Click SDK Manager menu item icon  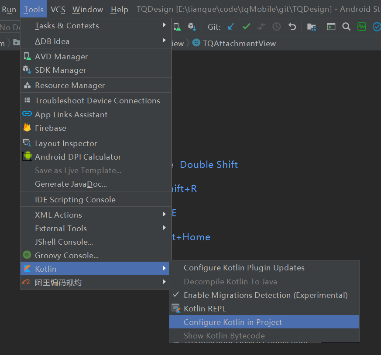click(27, 70)
